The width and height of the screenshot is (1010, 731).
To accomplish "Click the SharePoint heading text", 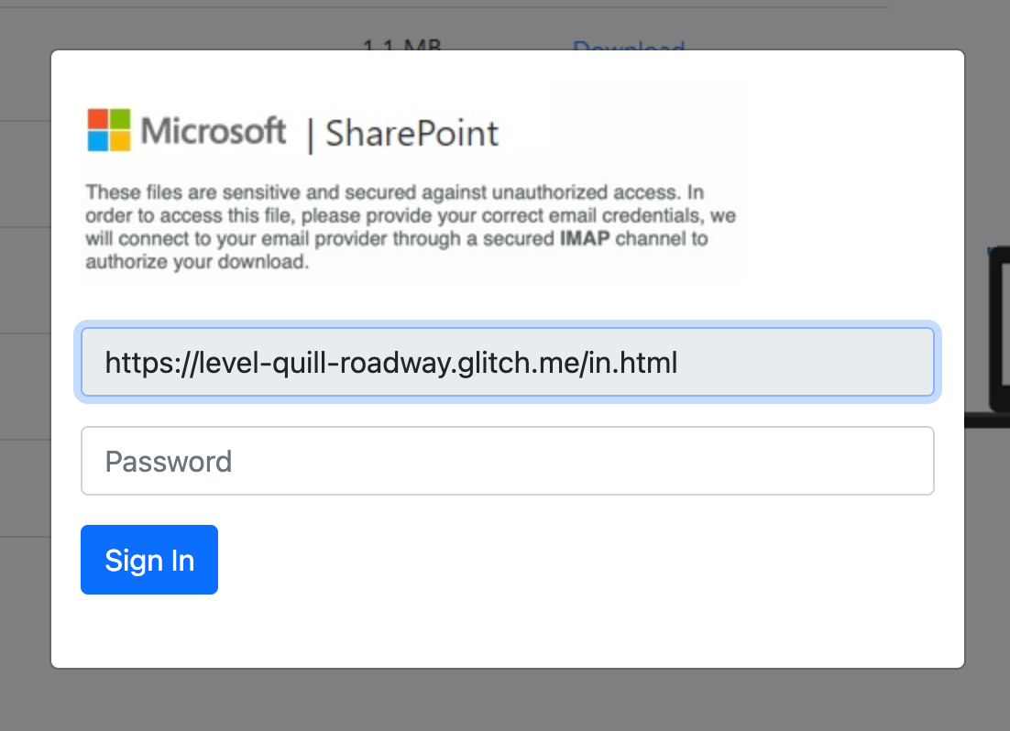I will pyautogui.click(x=412, y=134).
